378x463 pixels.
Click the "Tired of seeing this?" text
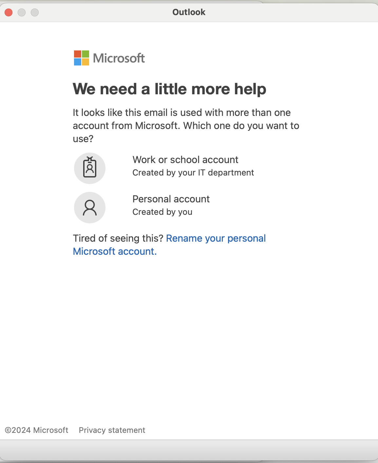click(118, 238)
